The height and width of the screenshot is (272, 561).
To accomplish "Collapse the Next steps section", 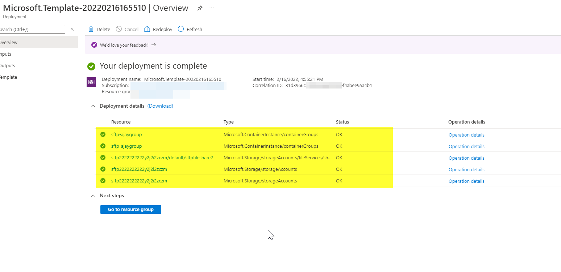I will (93, 196).
